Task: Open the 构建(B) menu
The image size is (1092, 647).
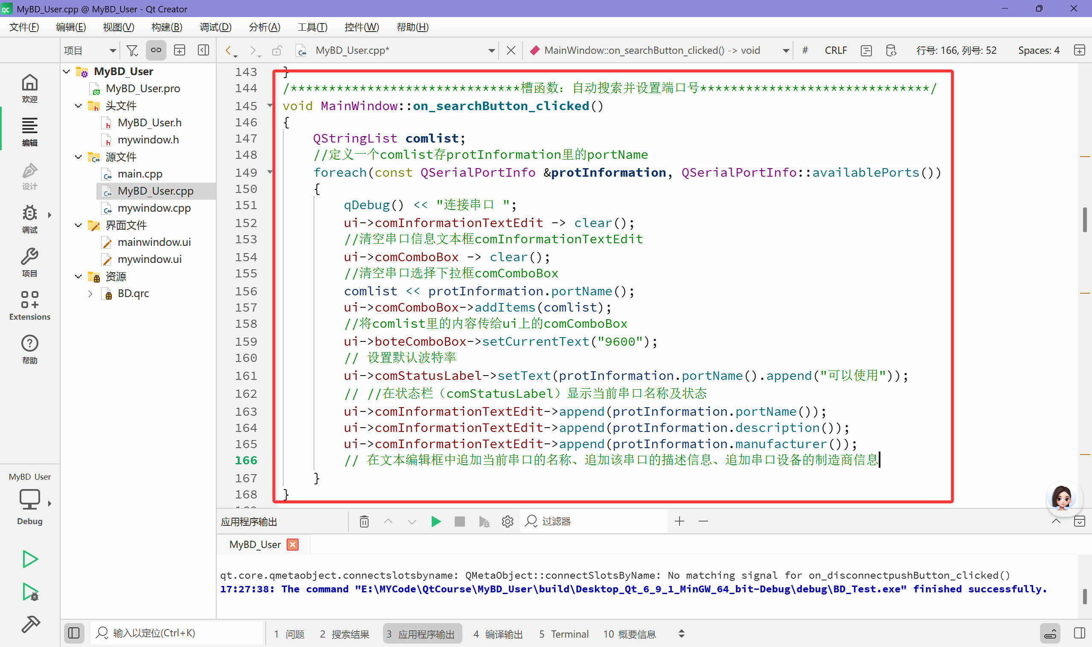Action: point(166,27)
